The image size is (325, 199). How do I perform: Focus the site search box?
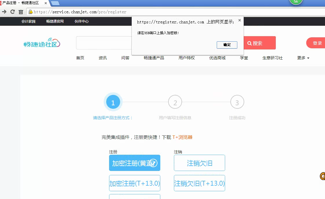pos(104,43)
